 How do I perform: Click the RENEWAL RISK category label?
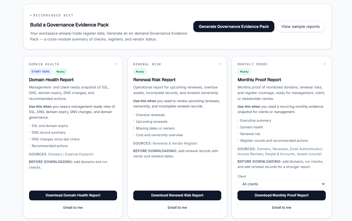(147, 64)
